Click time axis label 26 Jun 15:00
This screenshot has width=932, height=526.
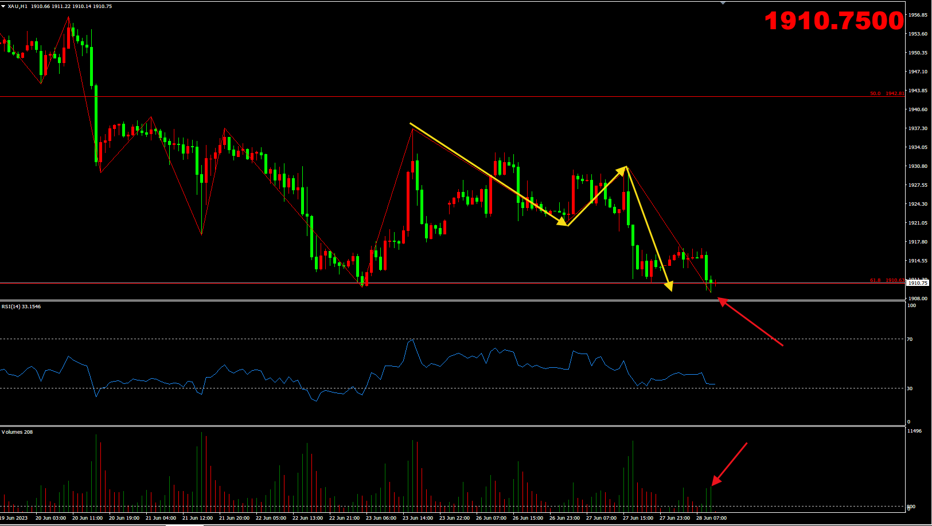tap(528, 518)
